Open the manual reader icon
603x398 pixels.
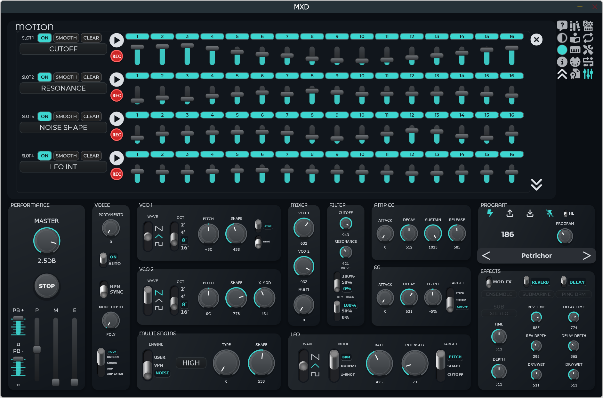point(575,38)
